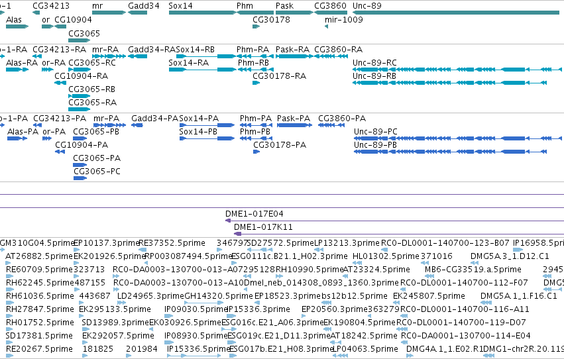564x359 pixels.
Task: Click the RC0-DL0001-140700-123-B07 EST label
Action: click(445, 243)
